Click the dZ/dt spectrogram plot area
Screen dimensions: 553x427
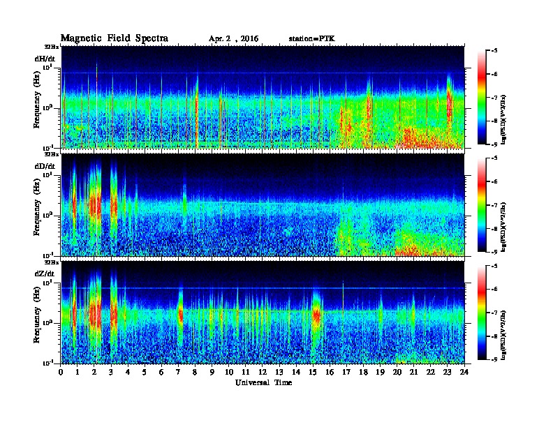pos(263,313)
